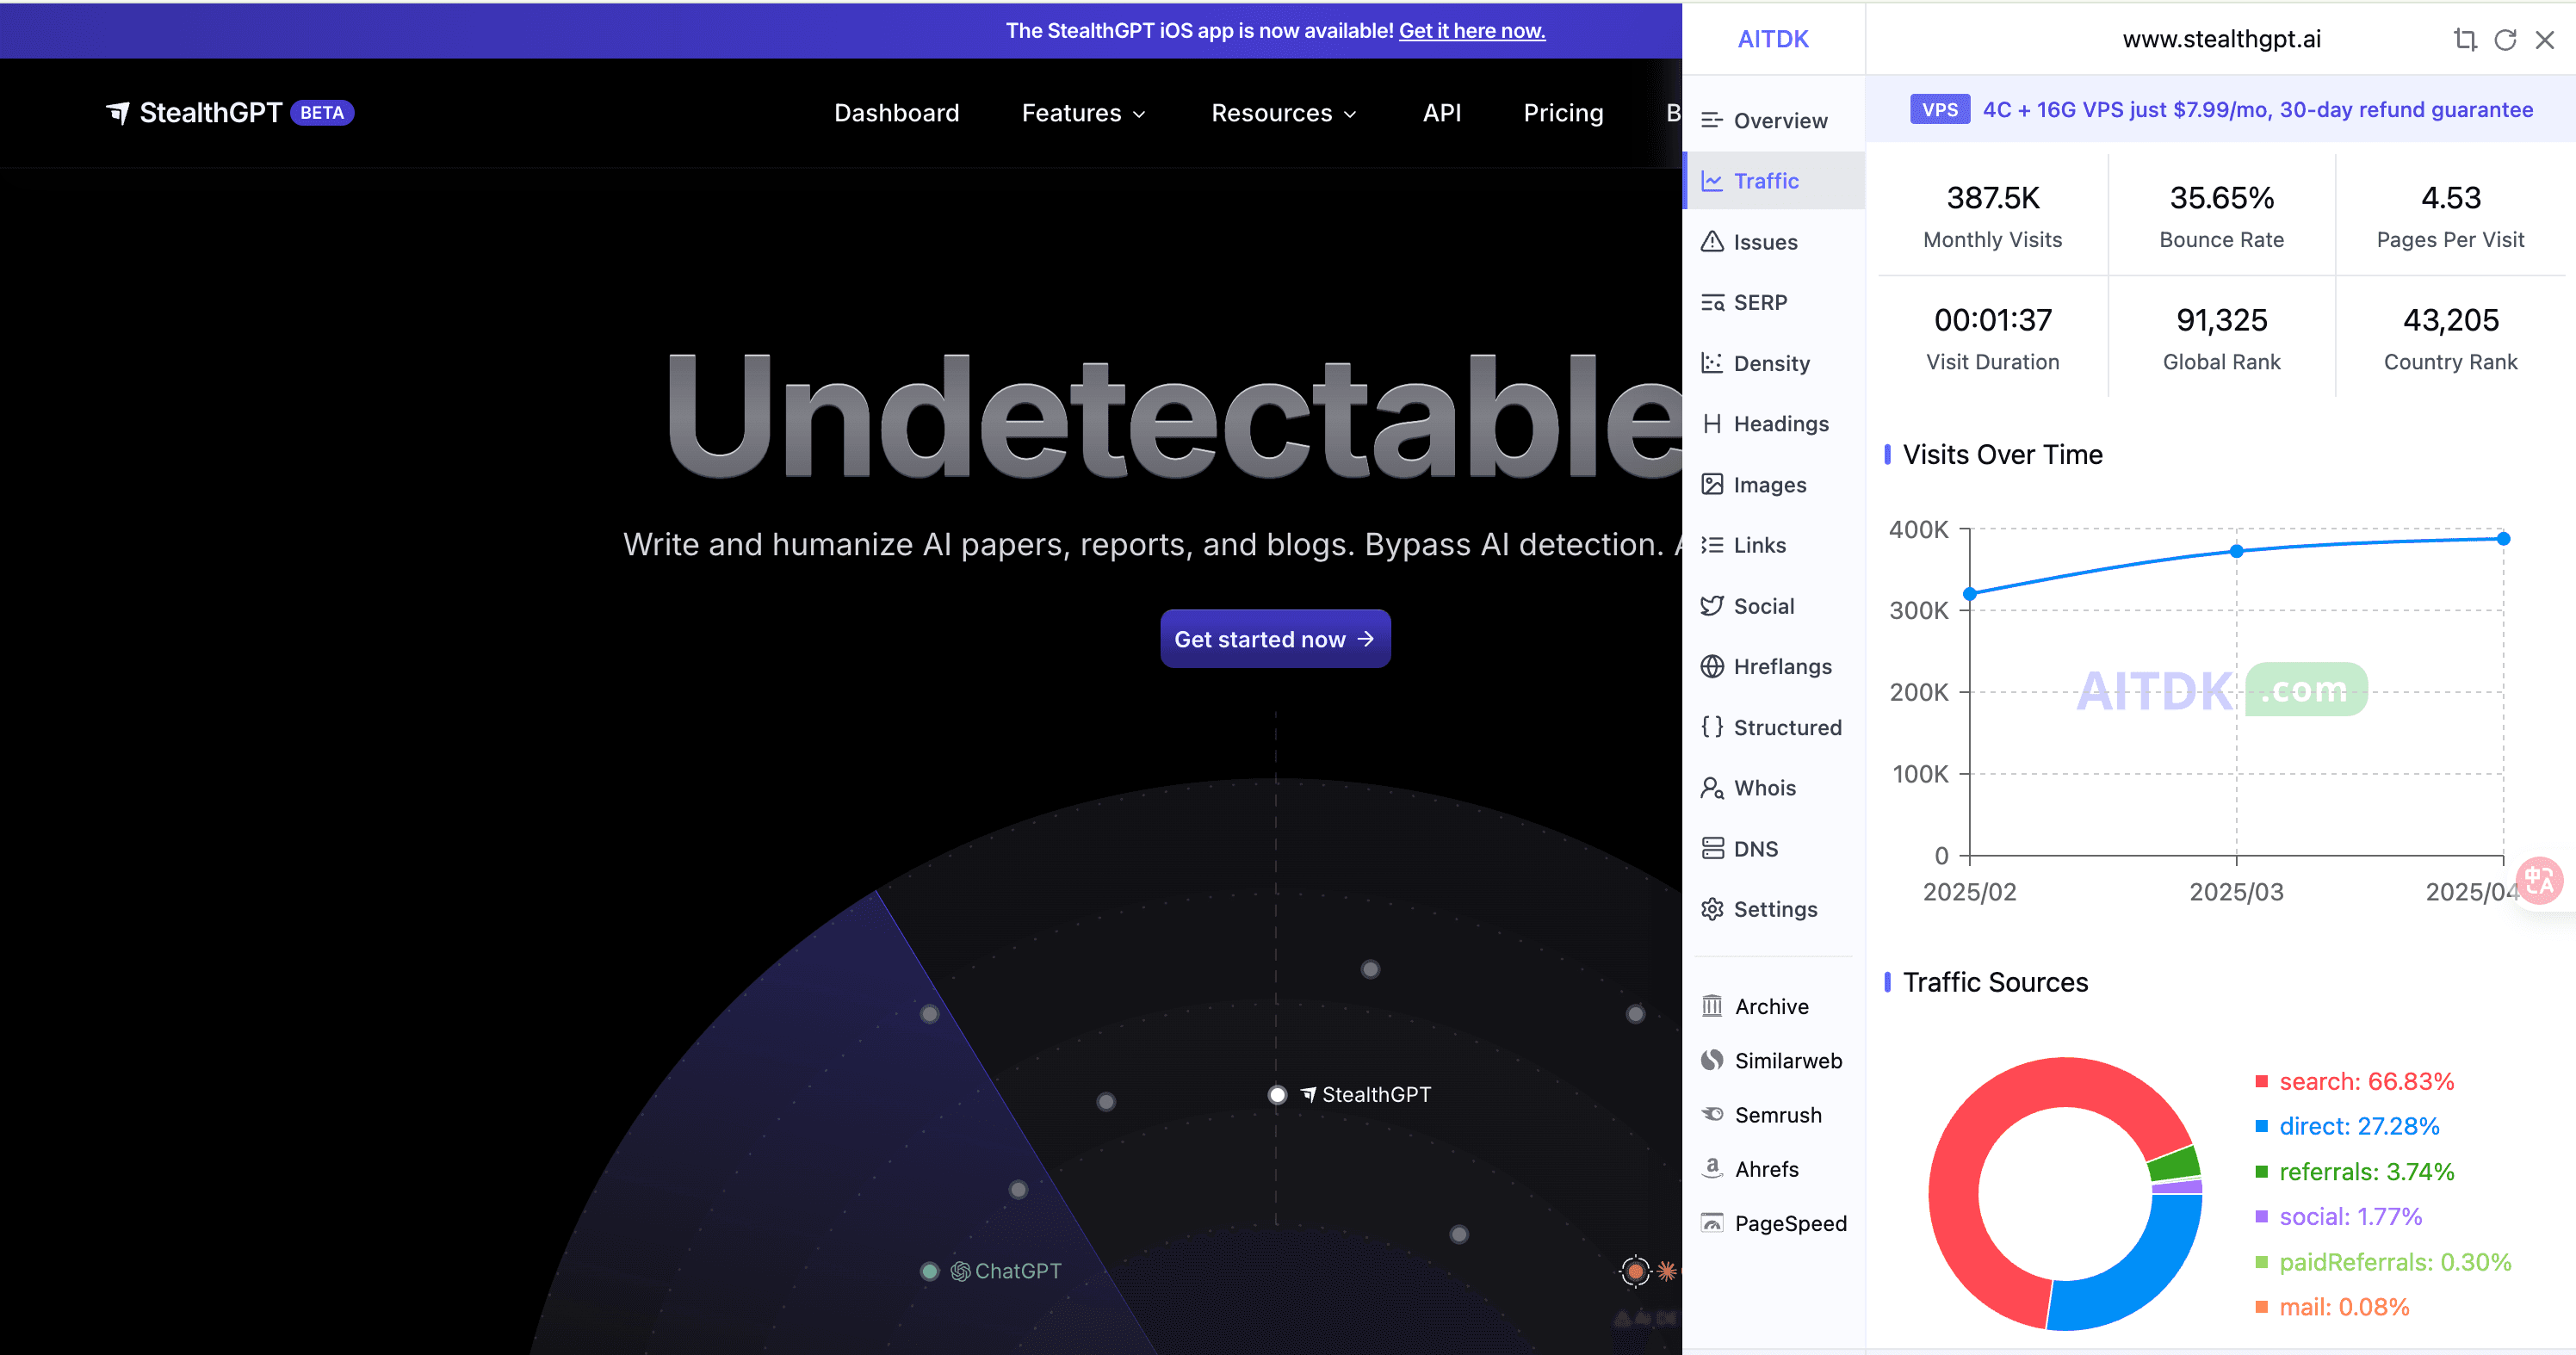The width and height of the screenshot is (2576, 1355).
Task: Select the Traffic chart icon
Action: tap(1712, 181)
